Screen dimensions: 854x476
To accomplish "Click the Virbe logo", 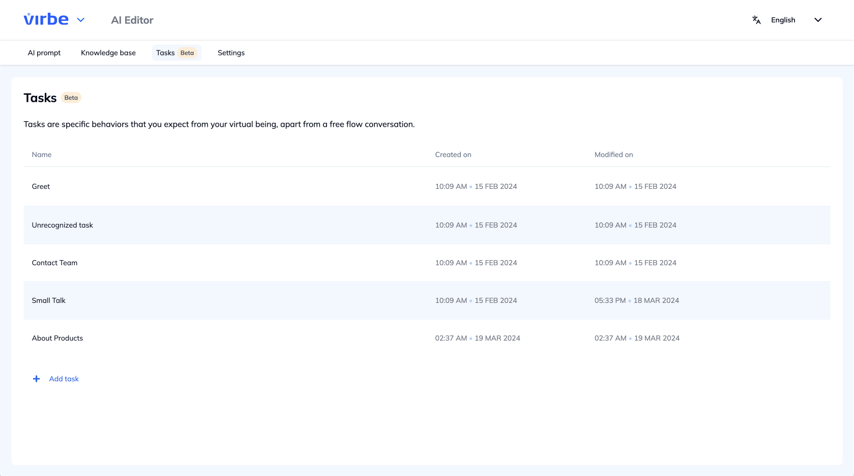I will [46, 20].
